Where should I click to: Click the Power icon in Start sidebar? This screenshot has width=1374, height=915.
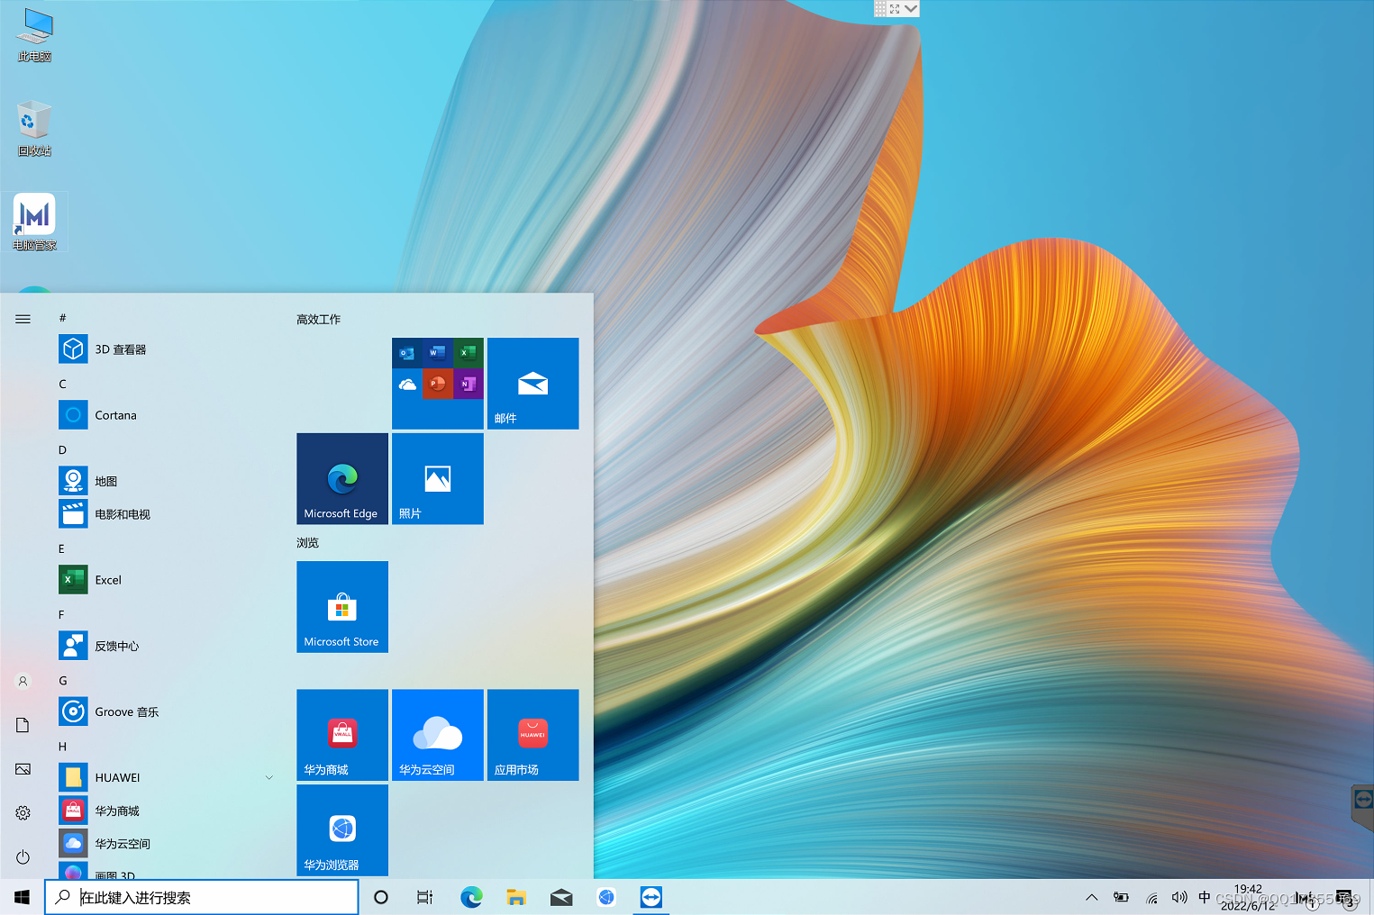click(23, 857)
